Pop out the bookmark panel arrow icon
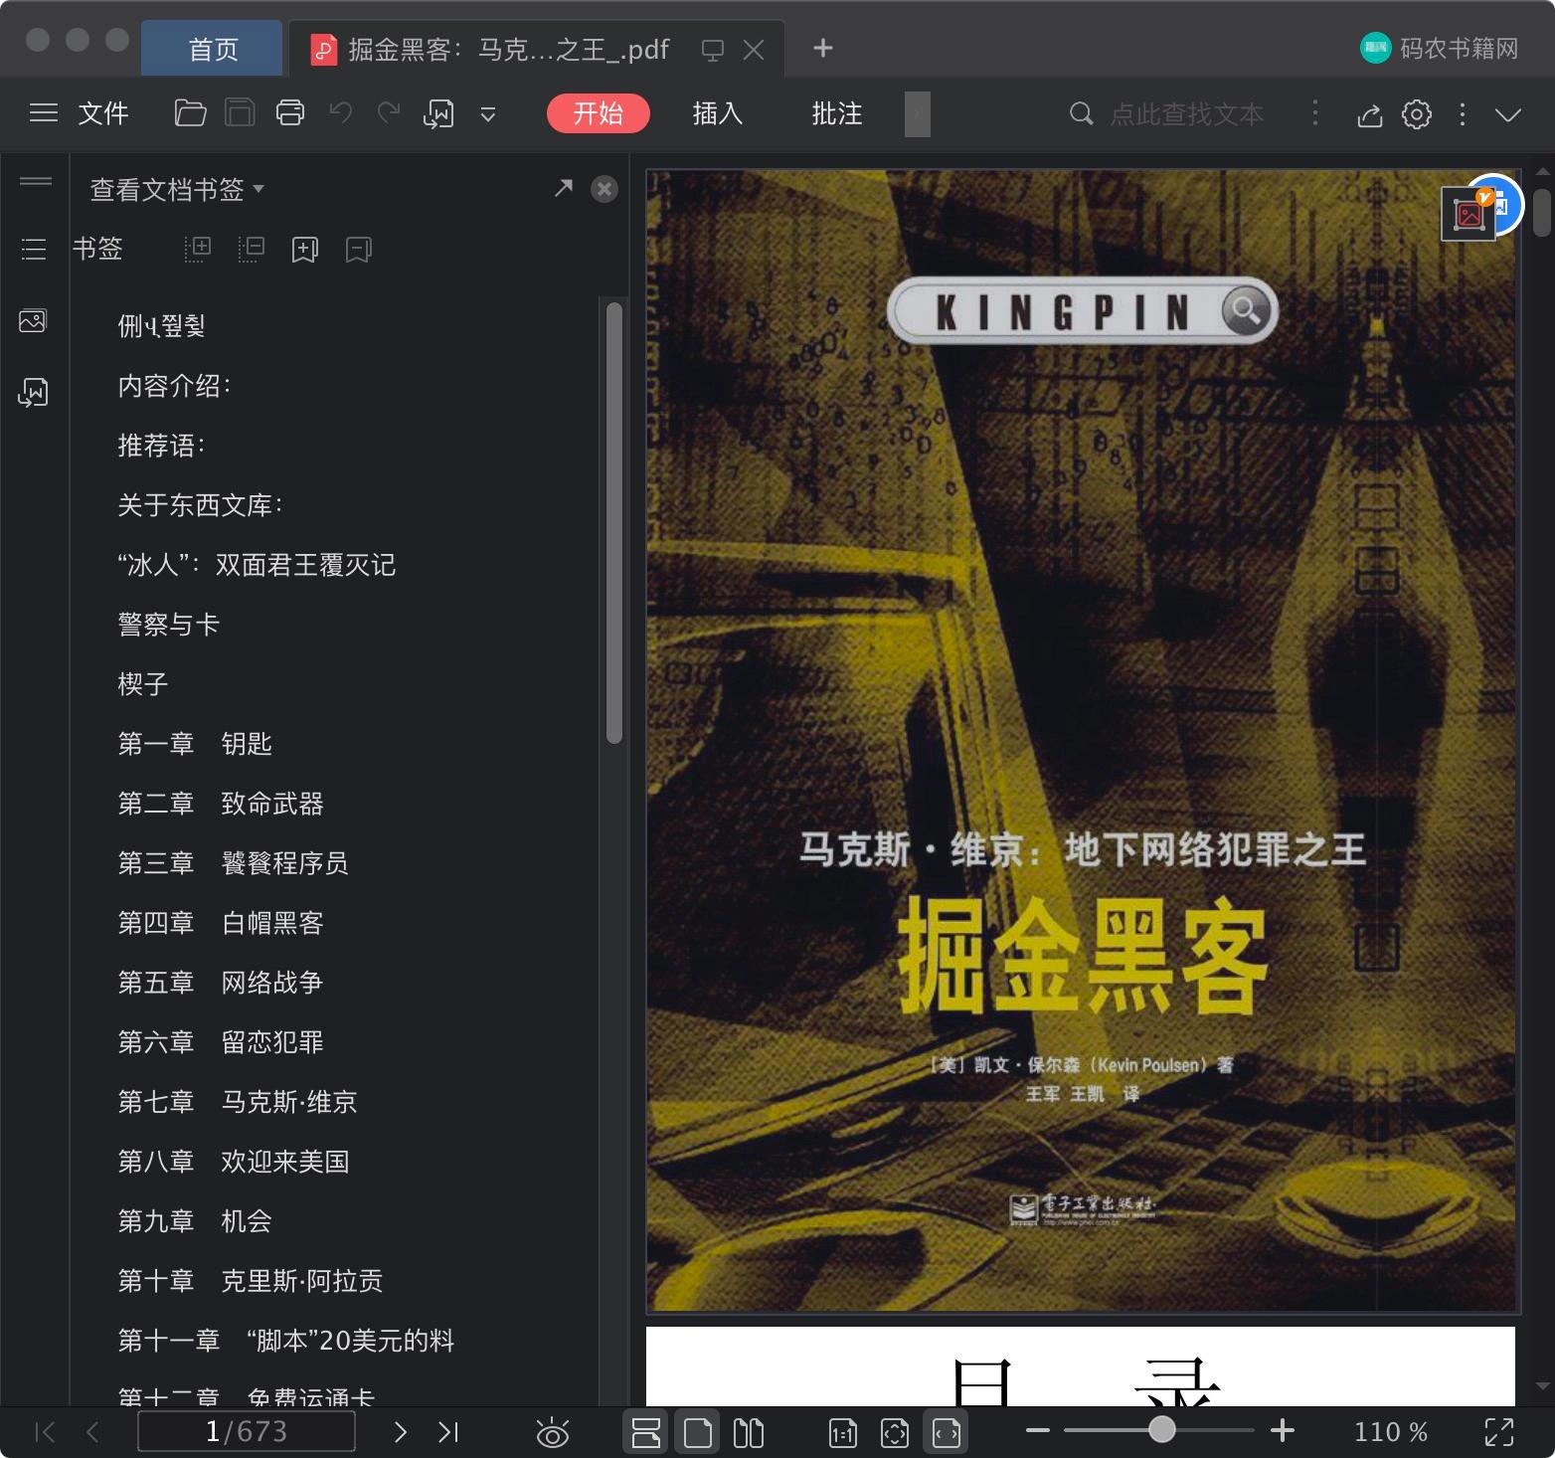Screen dimensions: 1555x1458 pos(564,187)
